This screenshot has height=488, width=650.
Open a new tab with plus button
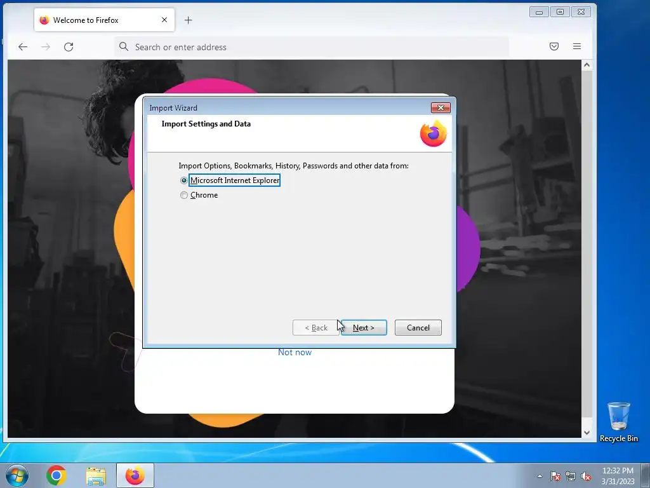(188, 20)
